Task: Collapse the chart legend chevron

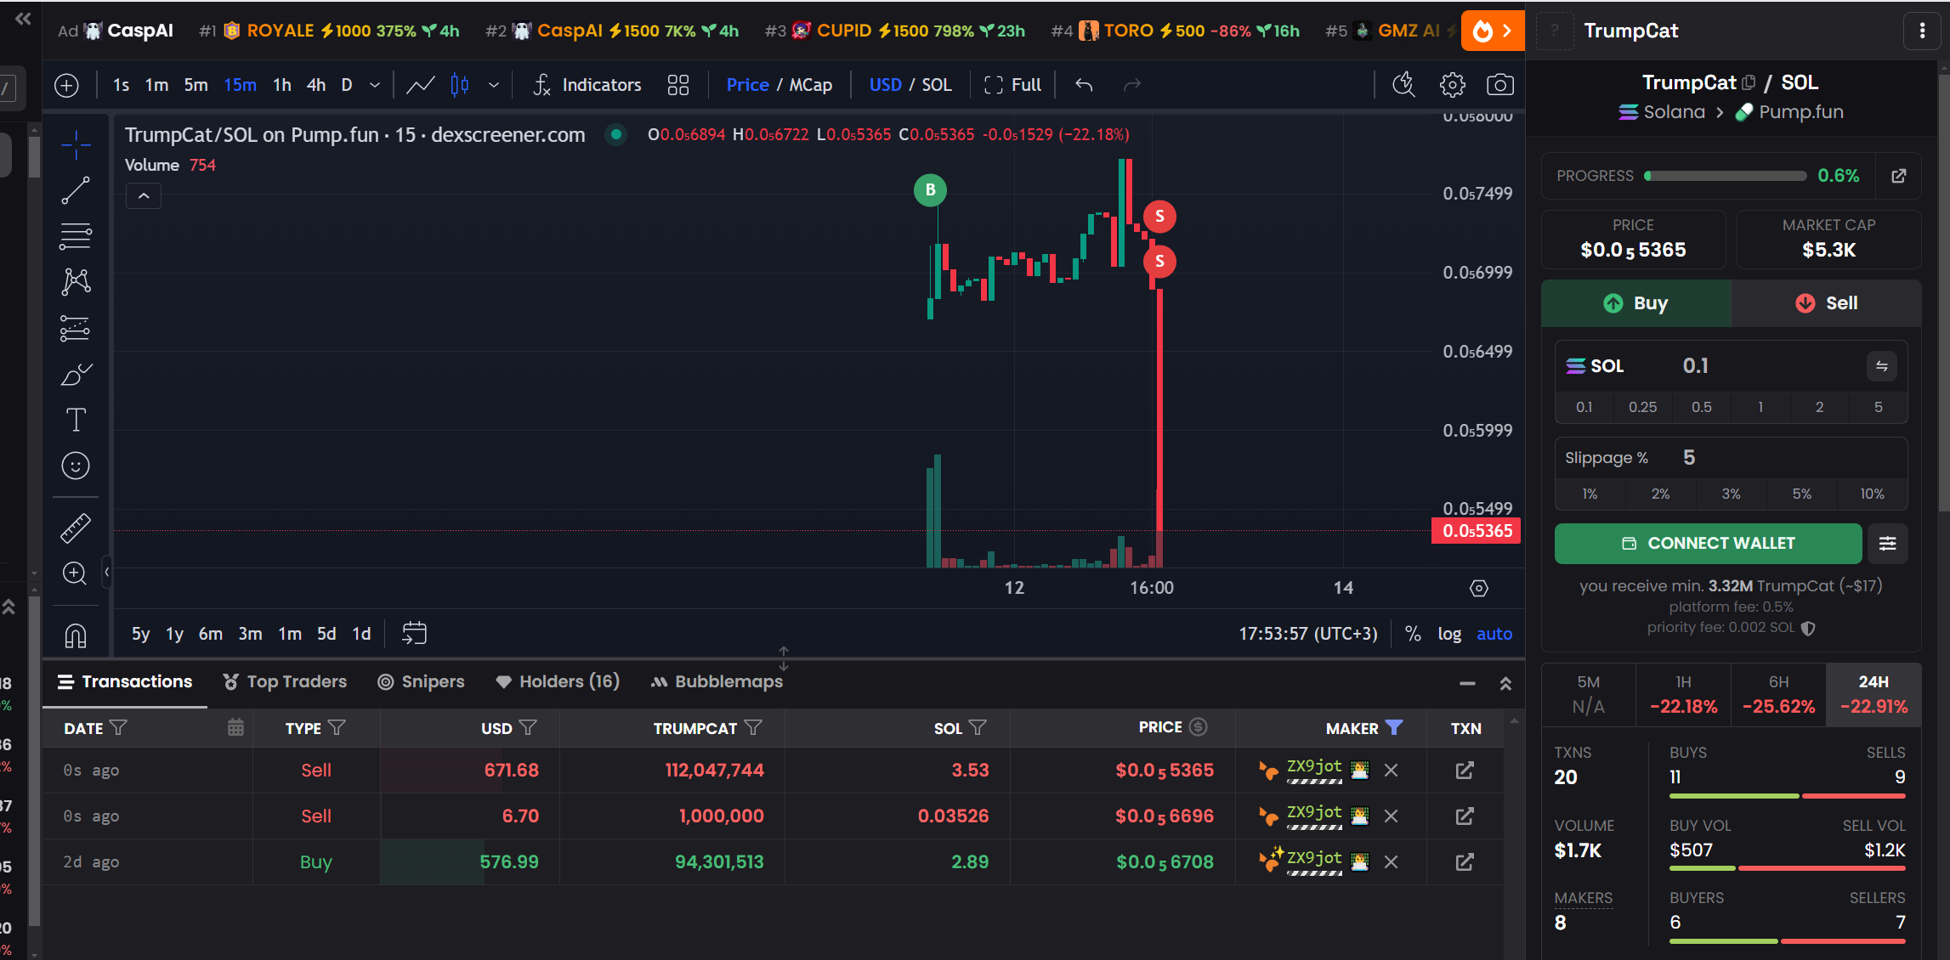Action: coord(144,196)
